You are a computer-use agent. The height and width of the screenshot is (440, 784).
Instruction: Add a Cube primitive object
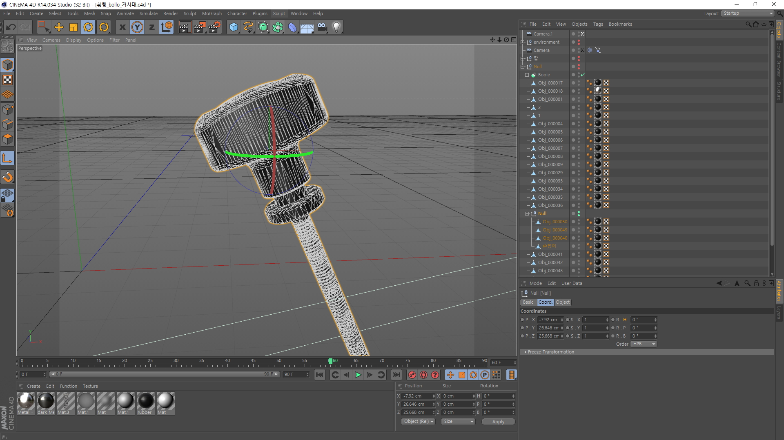tap(234, 27)
